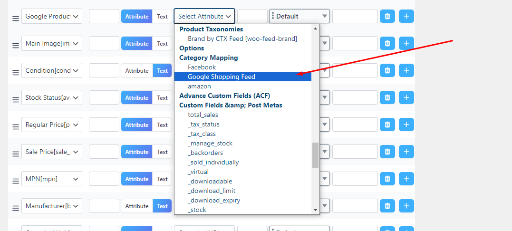
Task: Delete the Google Product row with trash icon
Action: pos(387,16)
